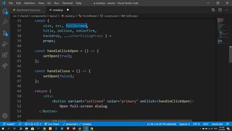Open the Manage gear menu
The image size is (232, 131).
pyautogui.click(x=5, y=116)
